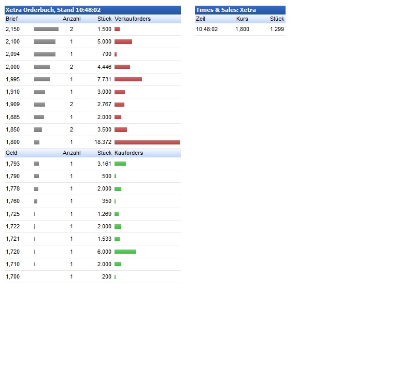Select the best bid price 1,793

tap(12, 164)
